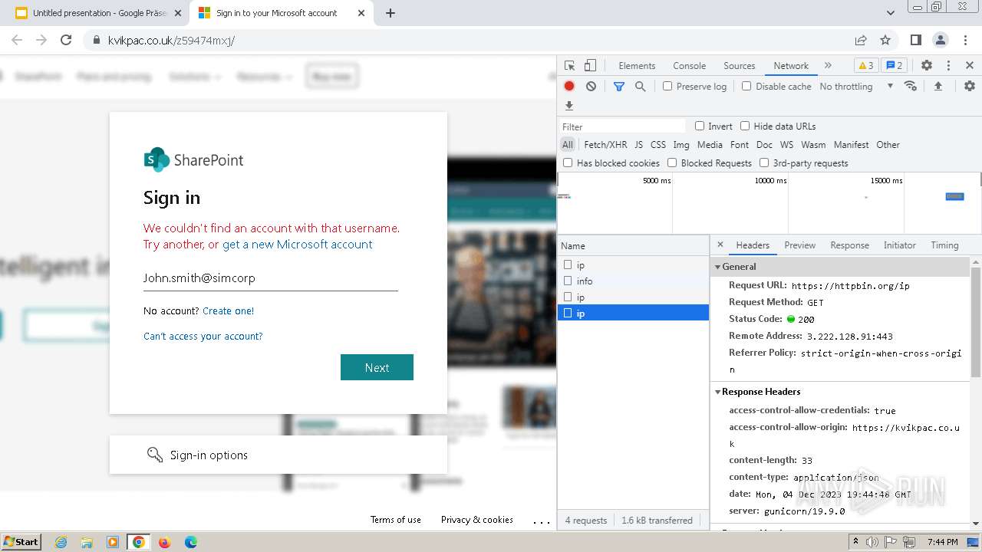Open Chrome main three-dot menu
The height and width of the screenshot is (552, 982).
965,40
